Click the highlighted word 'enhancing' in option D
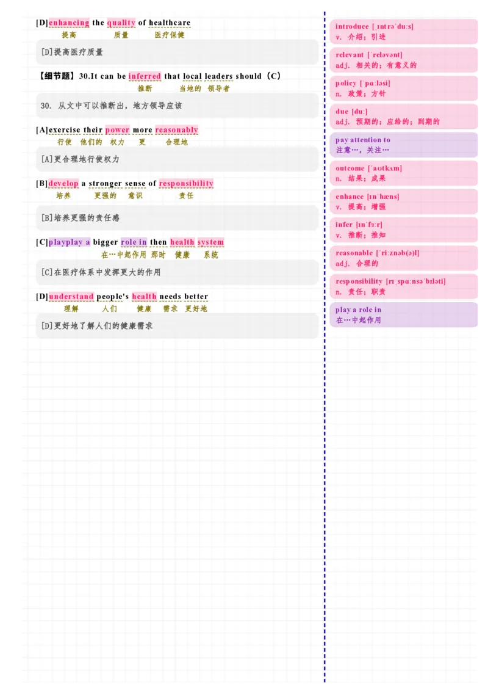 click(x=69, y=23)
